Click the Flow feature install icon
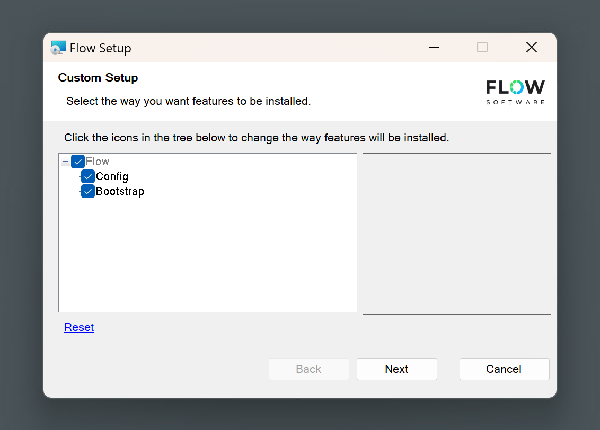 tap(78, 162)
